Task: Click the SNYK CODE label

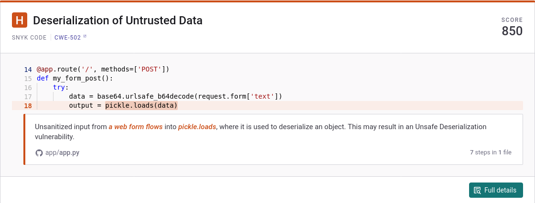Action: [x=29, y=37]
